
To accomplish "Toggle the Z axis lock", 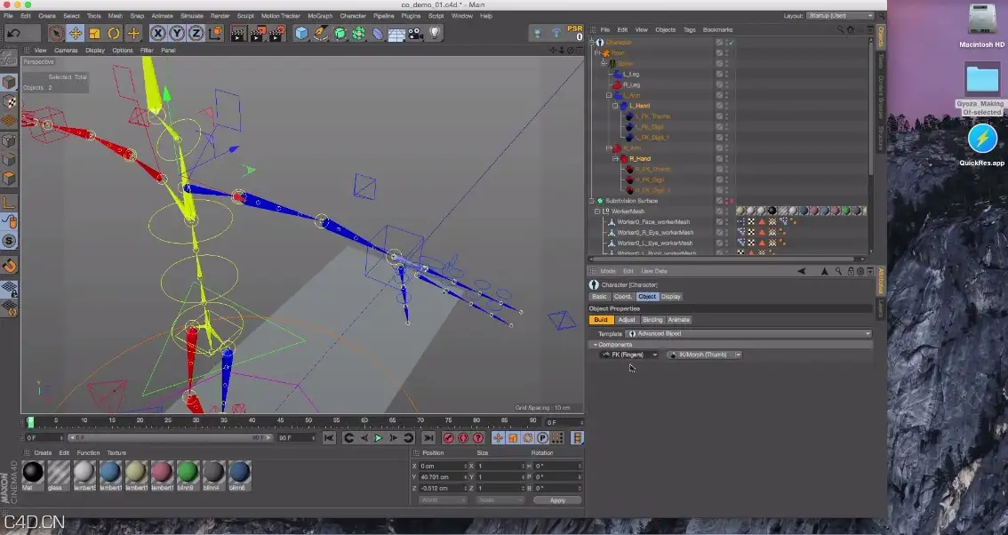I will pyautogui.click(x=196, y=33).
